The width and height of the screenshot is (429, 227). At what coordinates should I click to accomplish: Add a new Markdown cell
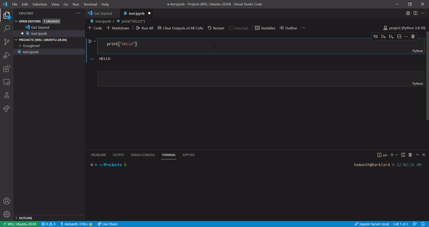(118, 28)
